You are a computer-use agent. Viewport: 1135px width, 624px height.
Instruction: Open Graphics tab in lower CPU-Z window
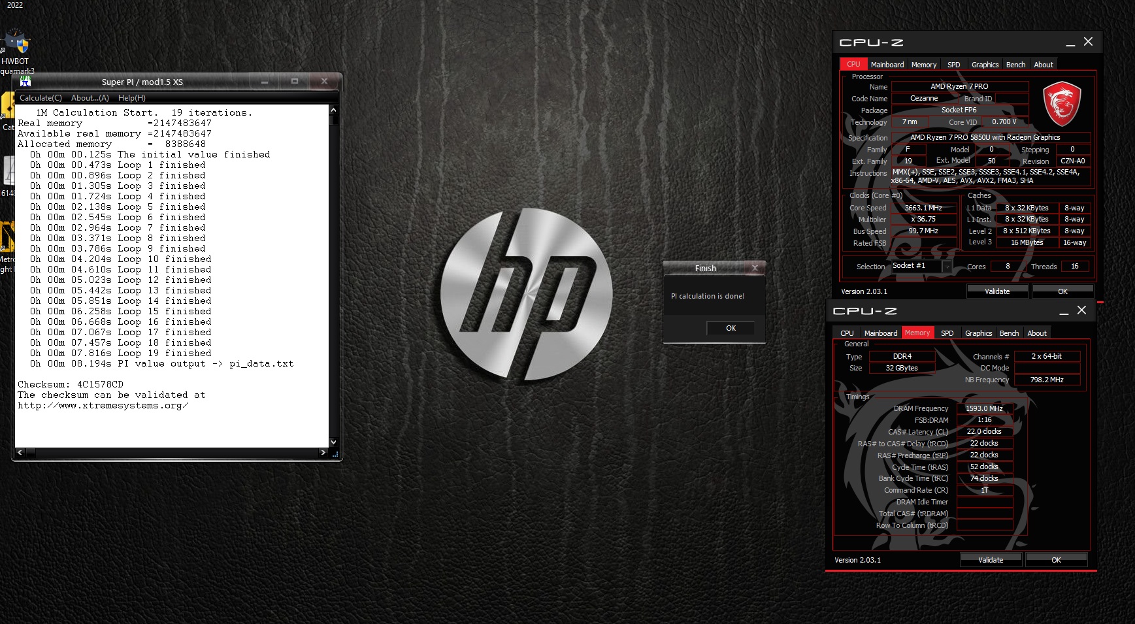pos(978,333)
